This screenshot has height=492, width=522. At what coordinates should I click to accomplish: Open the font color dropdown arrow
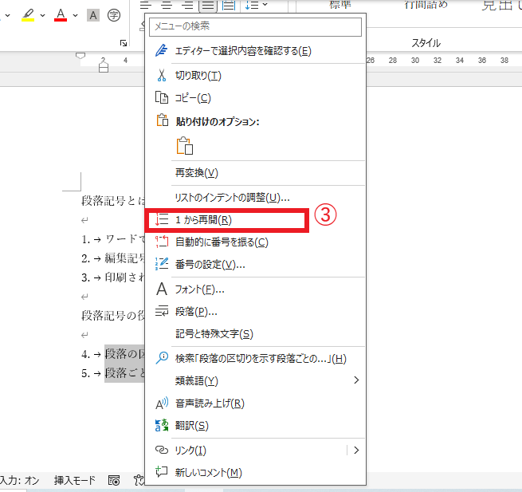(x=75, y=15)
